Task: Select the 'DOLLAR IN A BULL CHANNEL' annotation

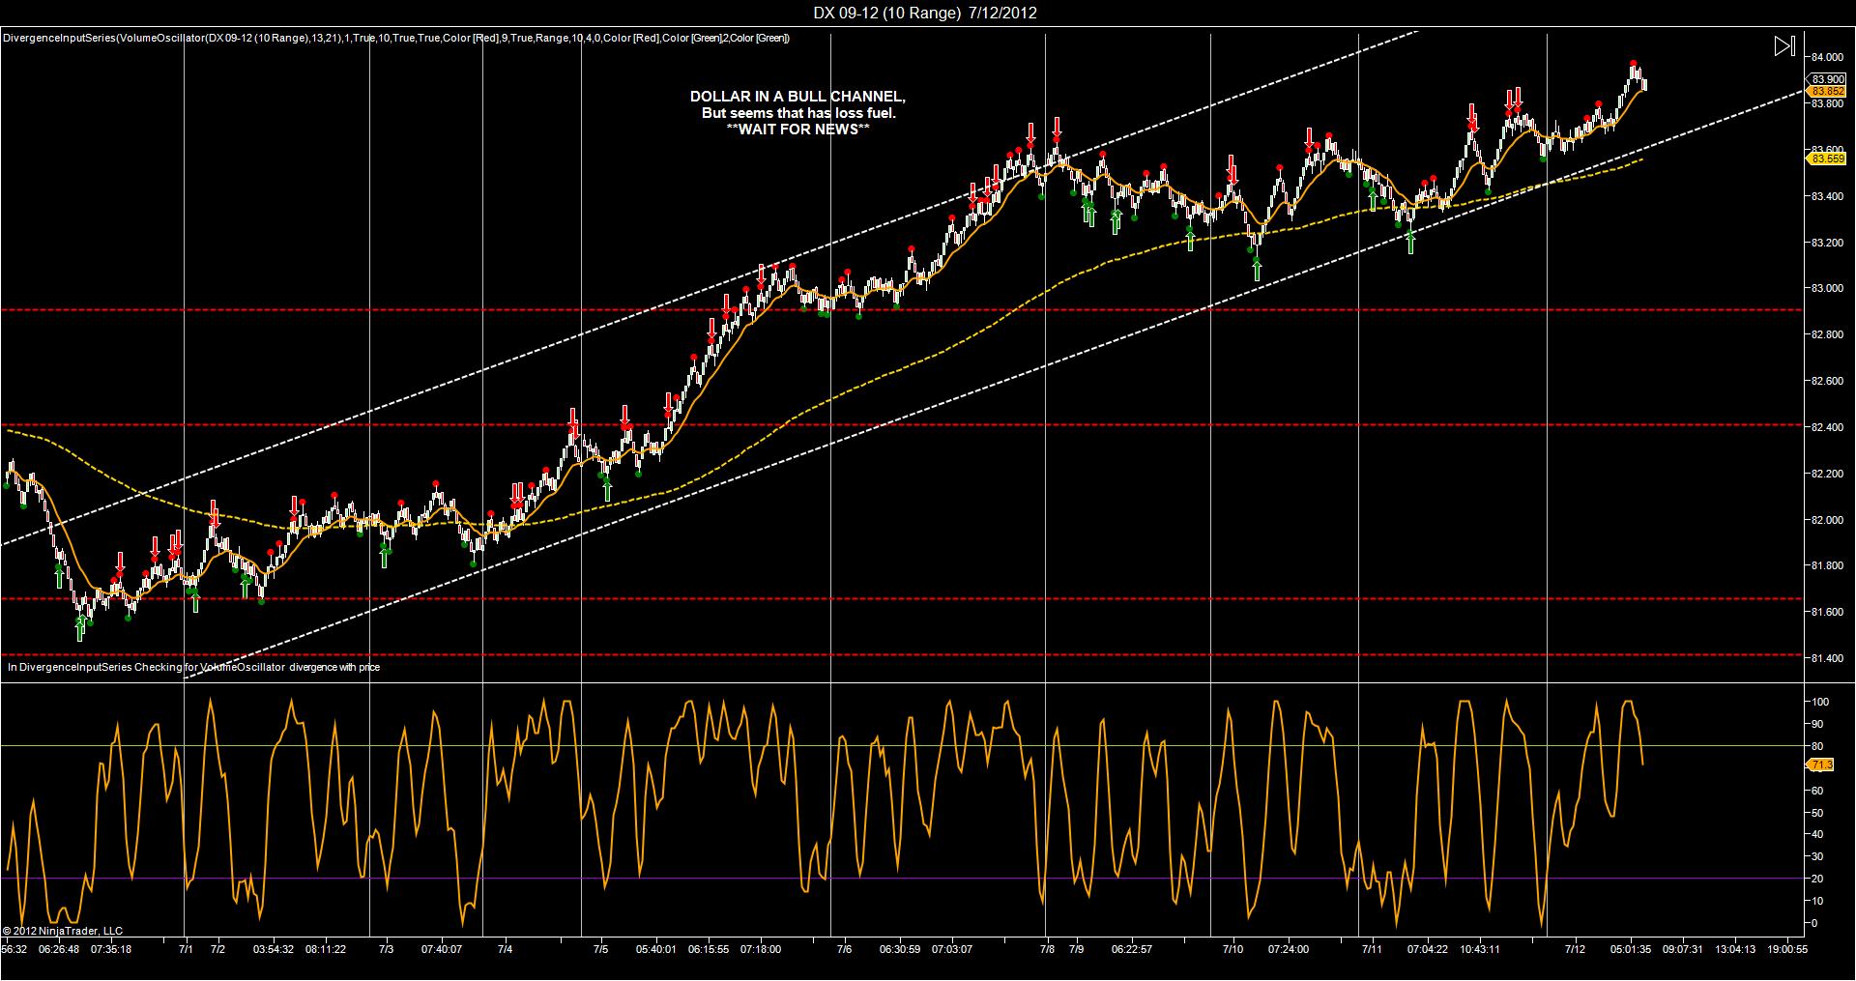Action: [x=797, y=97]
